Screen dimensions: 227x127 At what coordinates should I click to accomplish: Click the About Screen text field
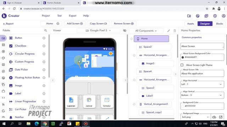(202, 46)
